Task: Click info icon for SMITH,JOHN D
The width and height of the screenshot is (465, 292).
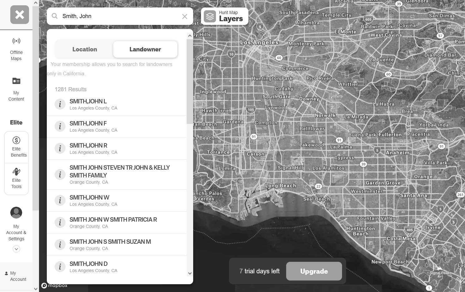Action: (x=60, y=267)
